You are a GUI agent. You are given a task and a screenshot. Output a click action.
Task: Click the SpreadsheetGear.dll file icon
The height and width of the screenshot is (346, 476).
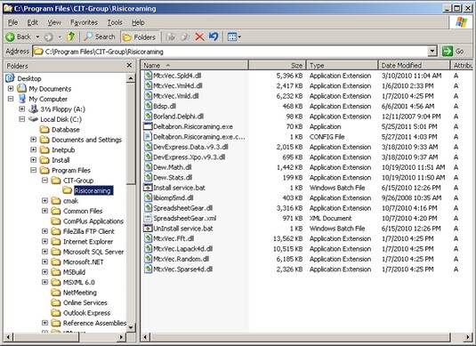tap(148, 208)
